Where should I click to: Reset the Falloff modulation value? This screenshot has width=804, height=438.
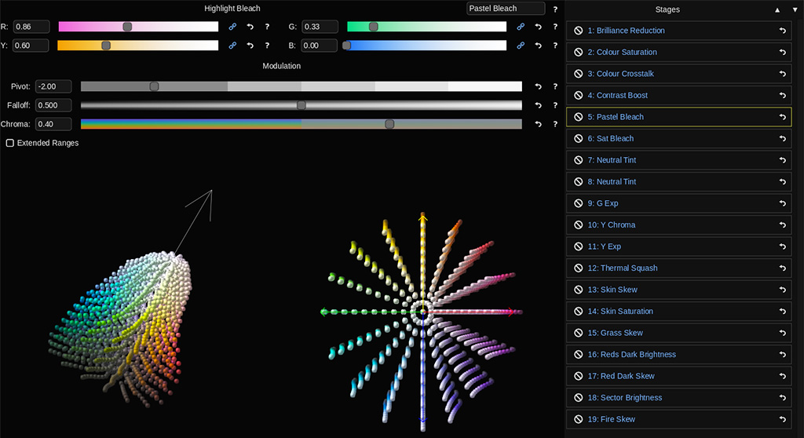(x=538, y=105)
